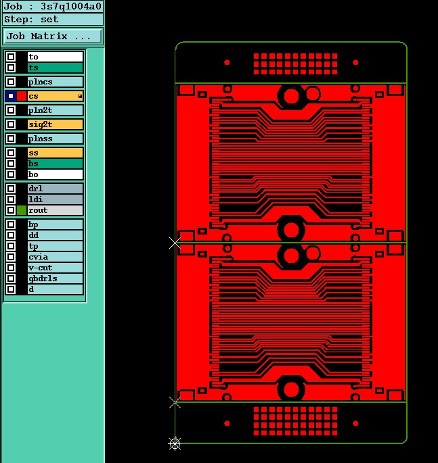Toggle the checkbox for layer ss

click(x=11, y=153)
